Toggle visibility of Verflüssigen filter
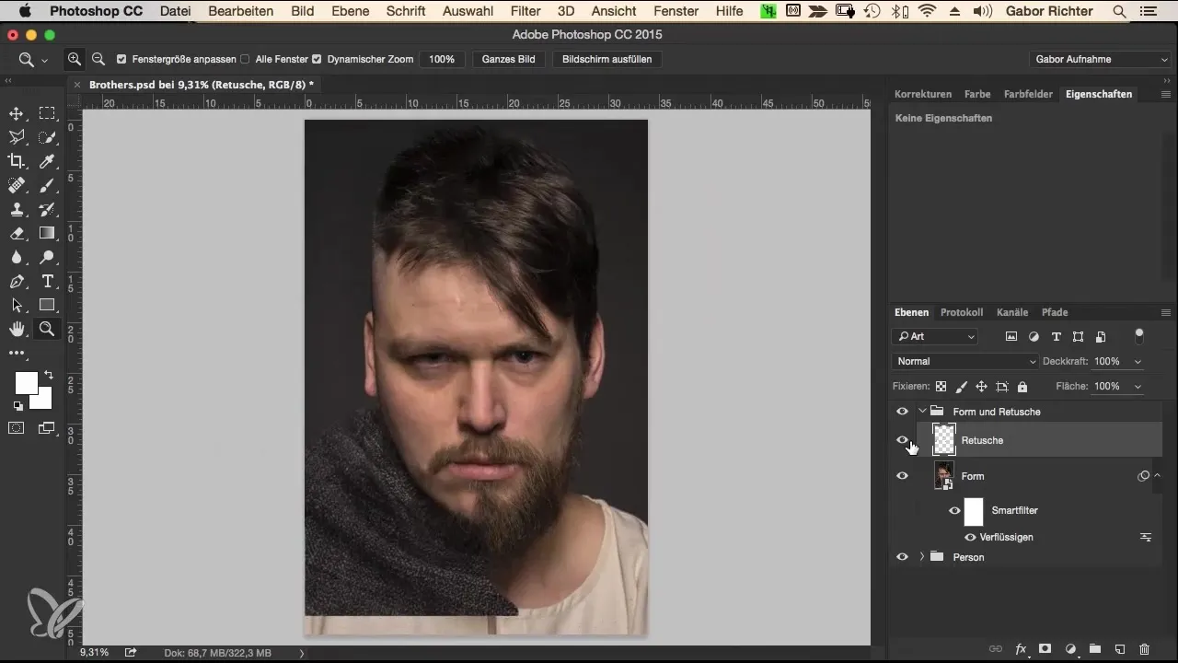This screenshot has height=663, width=1178. (x=970, y=537)
